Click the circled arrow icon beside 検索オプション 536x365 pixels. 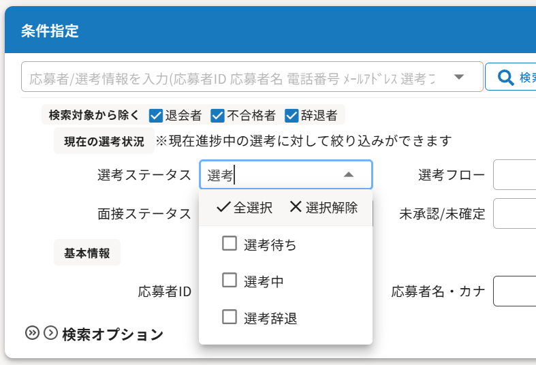(x=50, y=333)
